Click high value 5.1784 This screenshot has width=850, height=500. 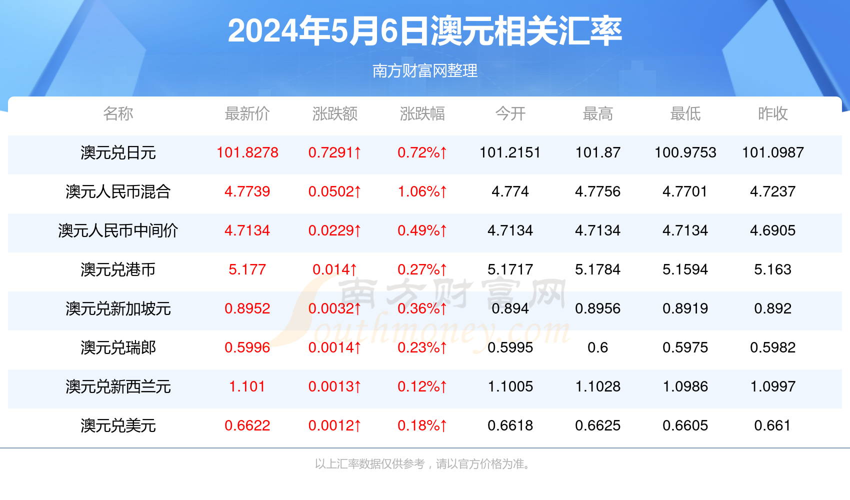pos(597,269)
